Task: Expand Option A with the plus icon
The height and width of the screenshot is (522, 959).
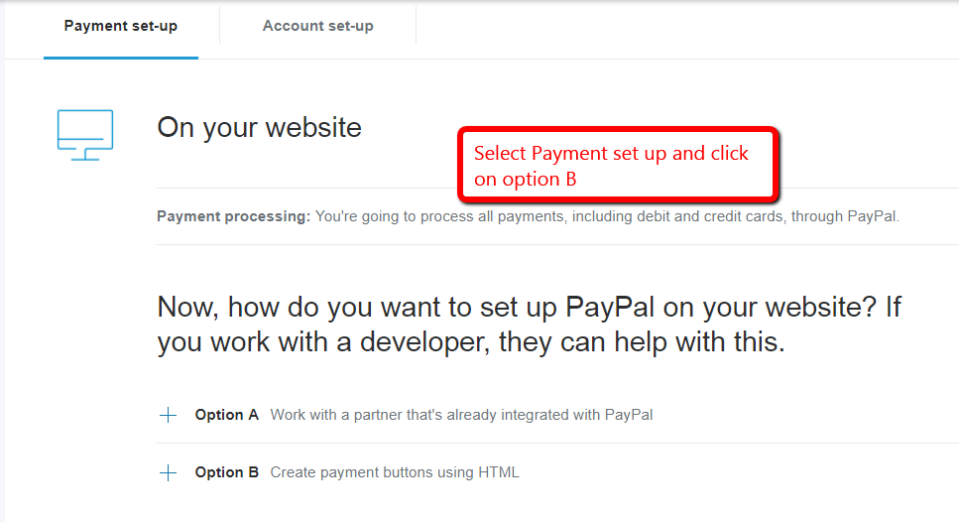Action: point(168,416)
